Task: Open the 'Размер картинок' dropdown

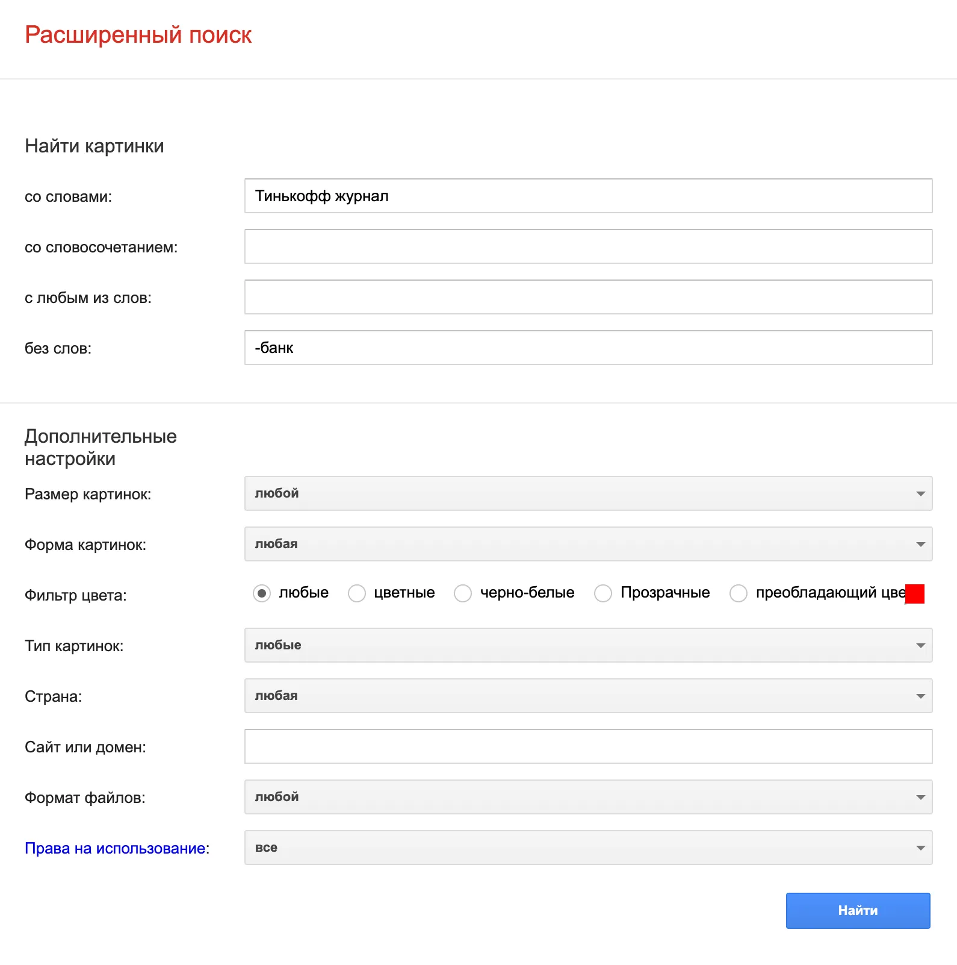Action: point(588,493)
